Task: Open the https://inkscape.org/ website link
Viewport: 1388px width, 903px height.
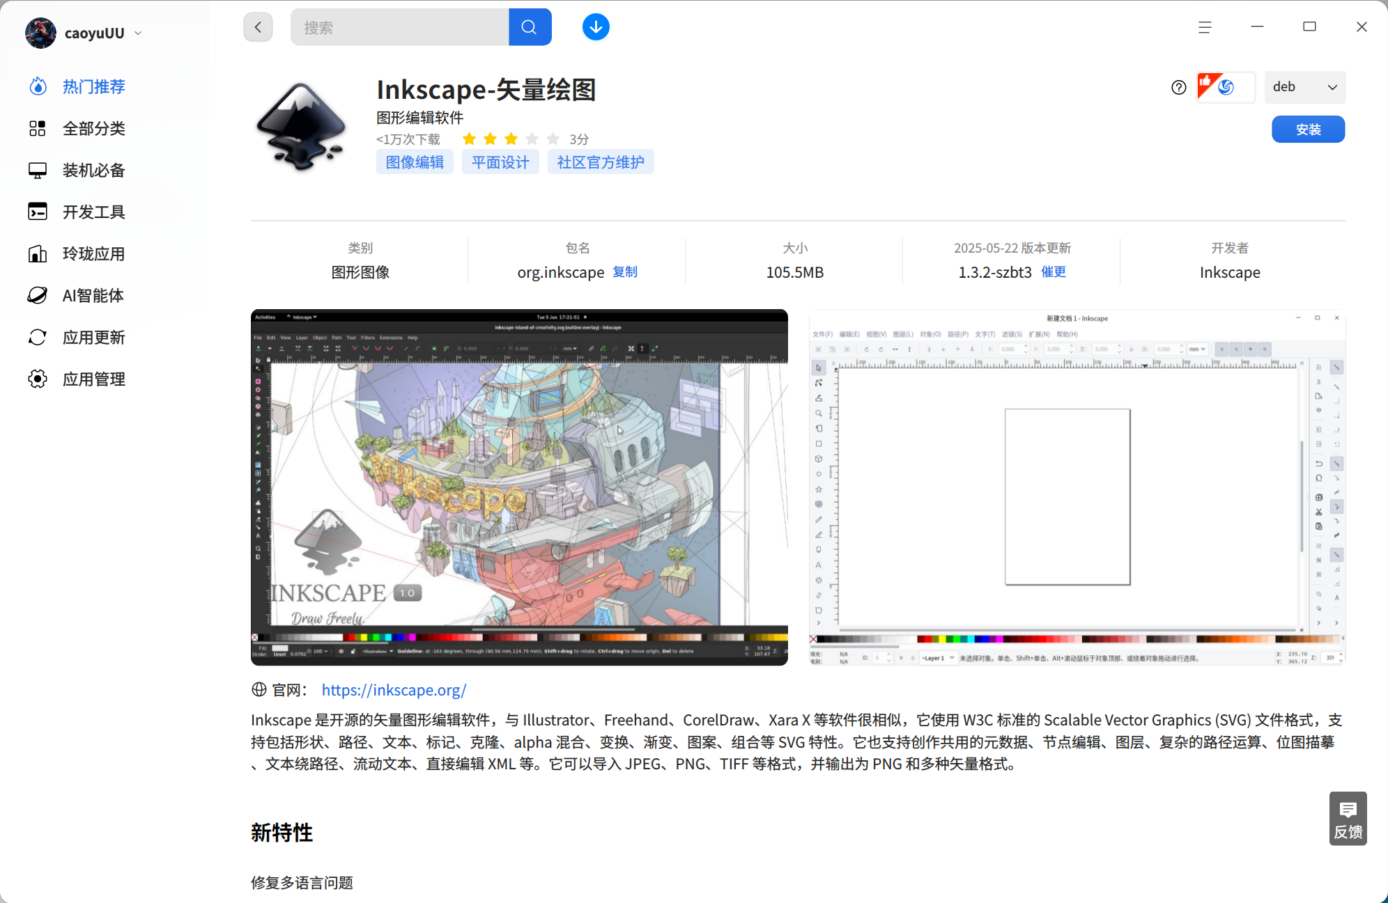Action: click(394, 690)
